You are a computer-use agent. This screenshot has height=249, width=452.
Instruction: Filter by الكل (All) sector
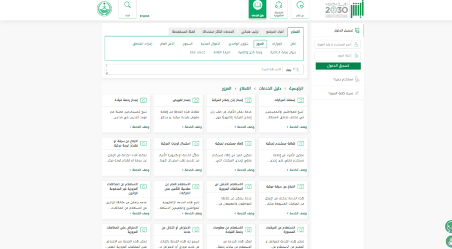point(293,44)
